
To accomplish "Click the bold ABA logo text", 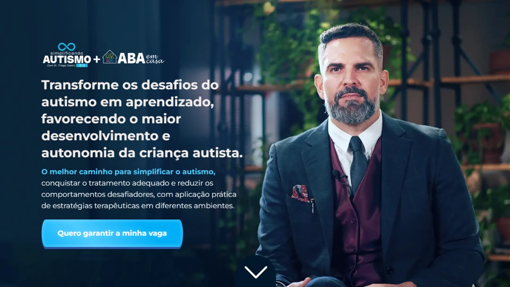I will point(131,58).
